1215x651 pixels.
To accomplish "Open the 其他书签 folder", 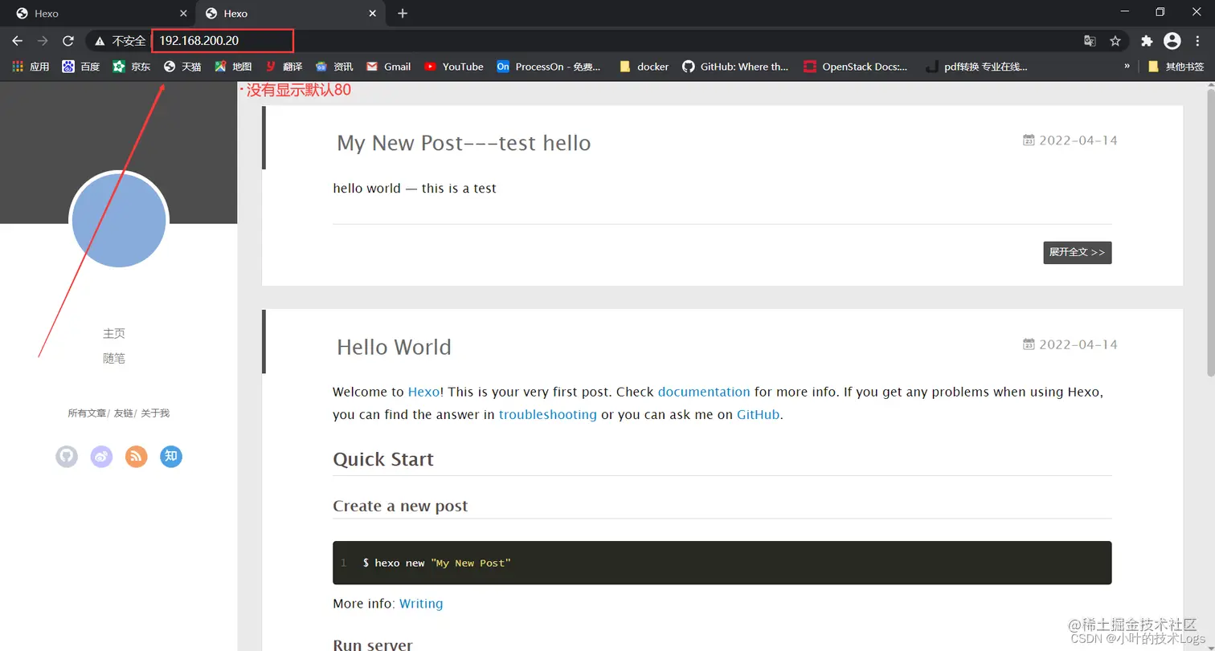I will point(1176,67).
